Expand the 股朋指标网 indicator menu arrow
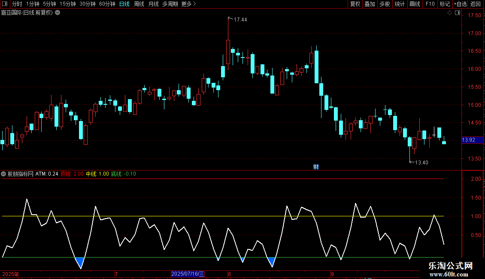Image resolution: width=485 pixels, height=279 pixels. (3, 174)
